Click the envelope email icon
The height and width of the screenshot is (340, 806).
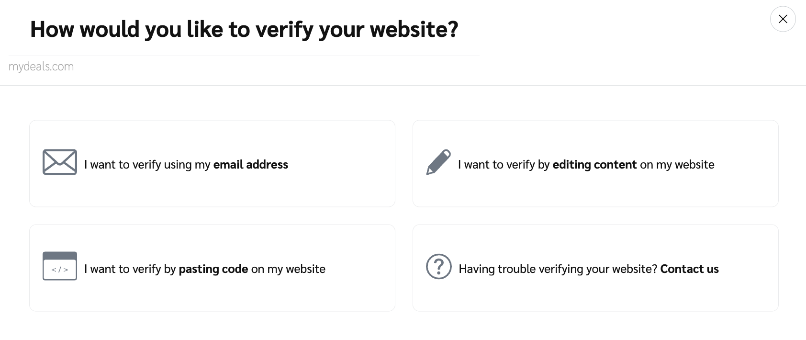point(60,162)
